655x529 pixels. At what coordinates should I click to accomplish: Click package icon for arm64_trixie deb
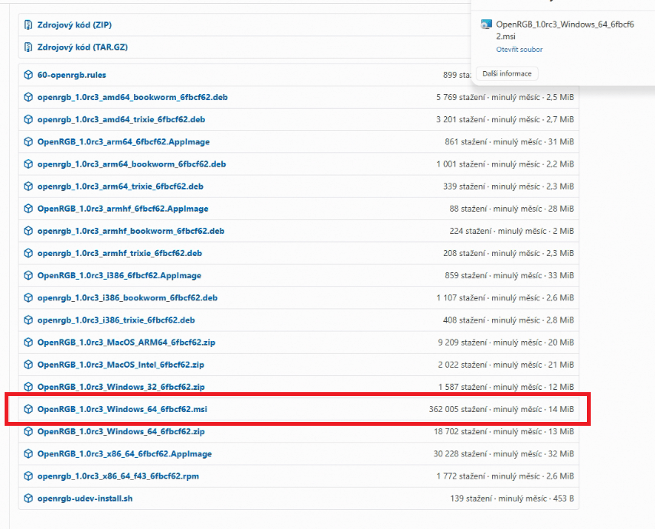tap(28, 187)
